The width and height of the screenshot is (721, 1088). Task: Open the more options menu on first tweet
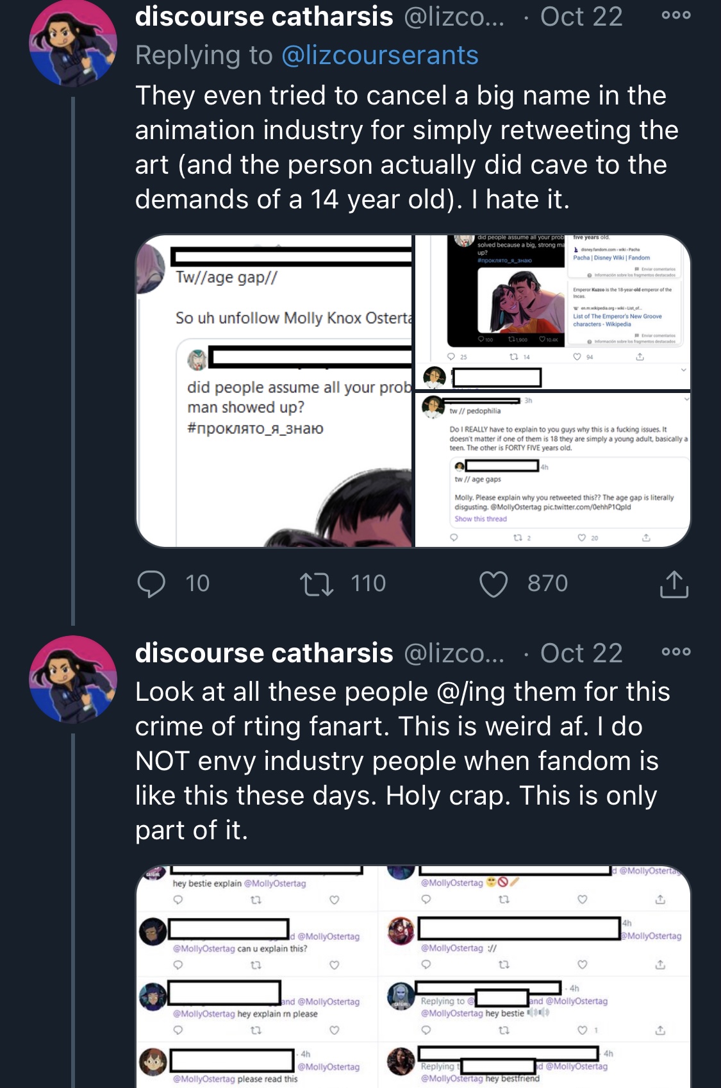[x=676, y=15]
